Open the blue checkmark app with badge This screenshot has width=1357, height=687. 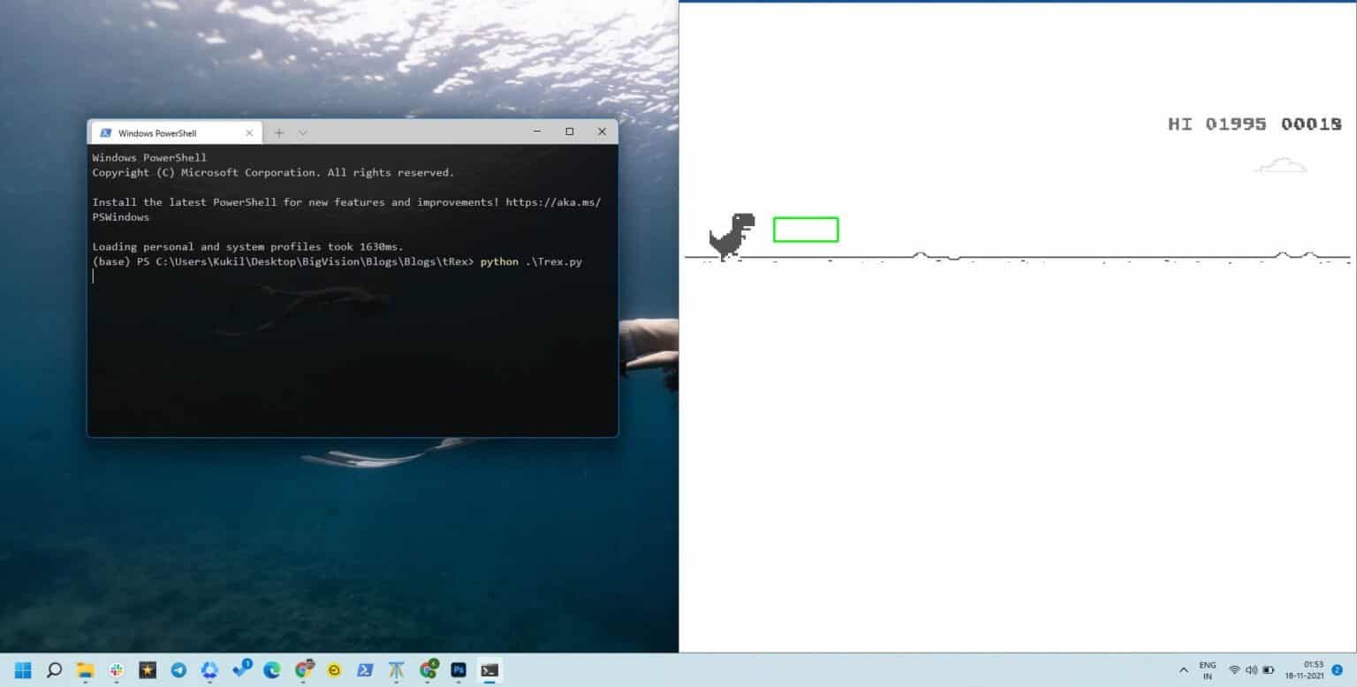(242, 669)
